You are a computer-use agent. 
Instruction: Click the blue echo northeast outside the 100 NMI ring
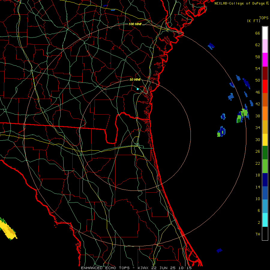click(x=211, y=46)
